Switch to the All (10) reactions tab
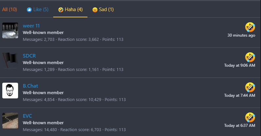Screen dimensions: 261x136 [10, 9]
